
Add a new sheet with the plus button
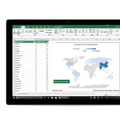pos(28,93)
